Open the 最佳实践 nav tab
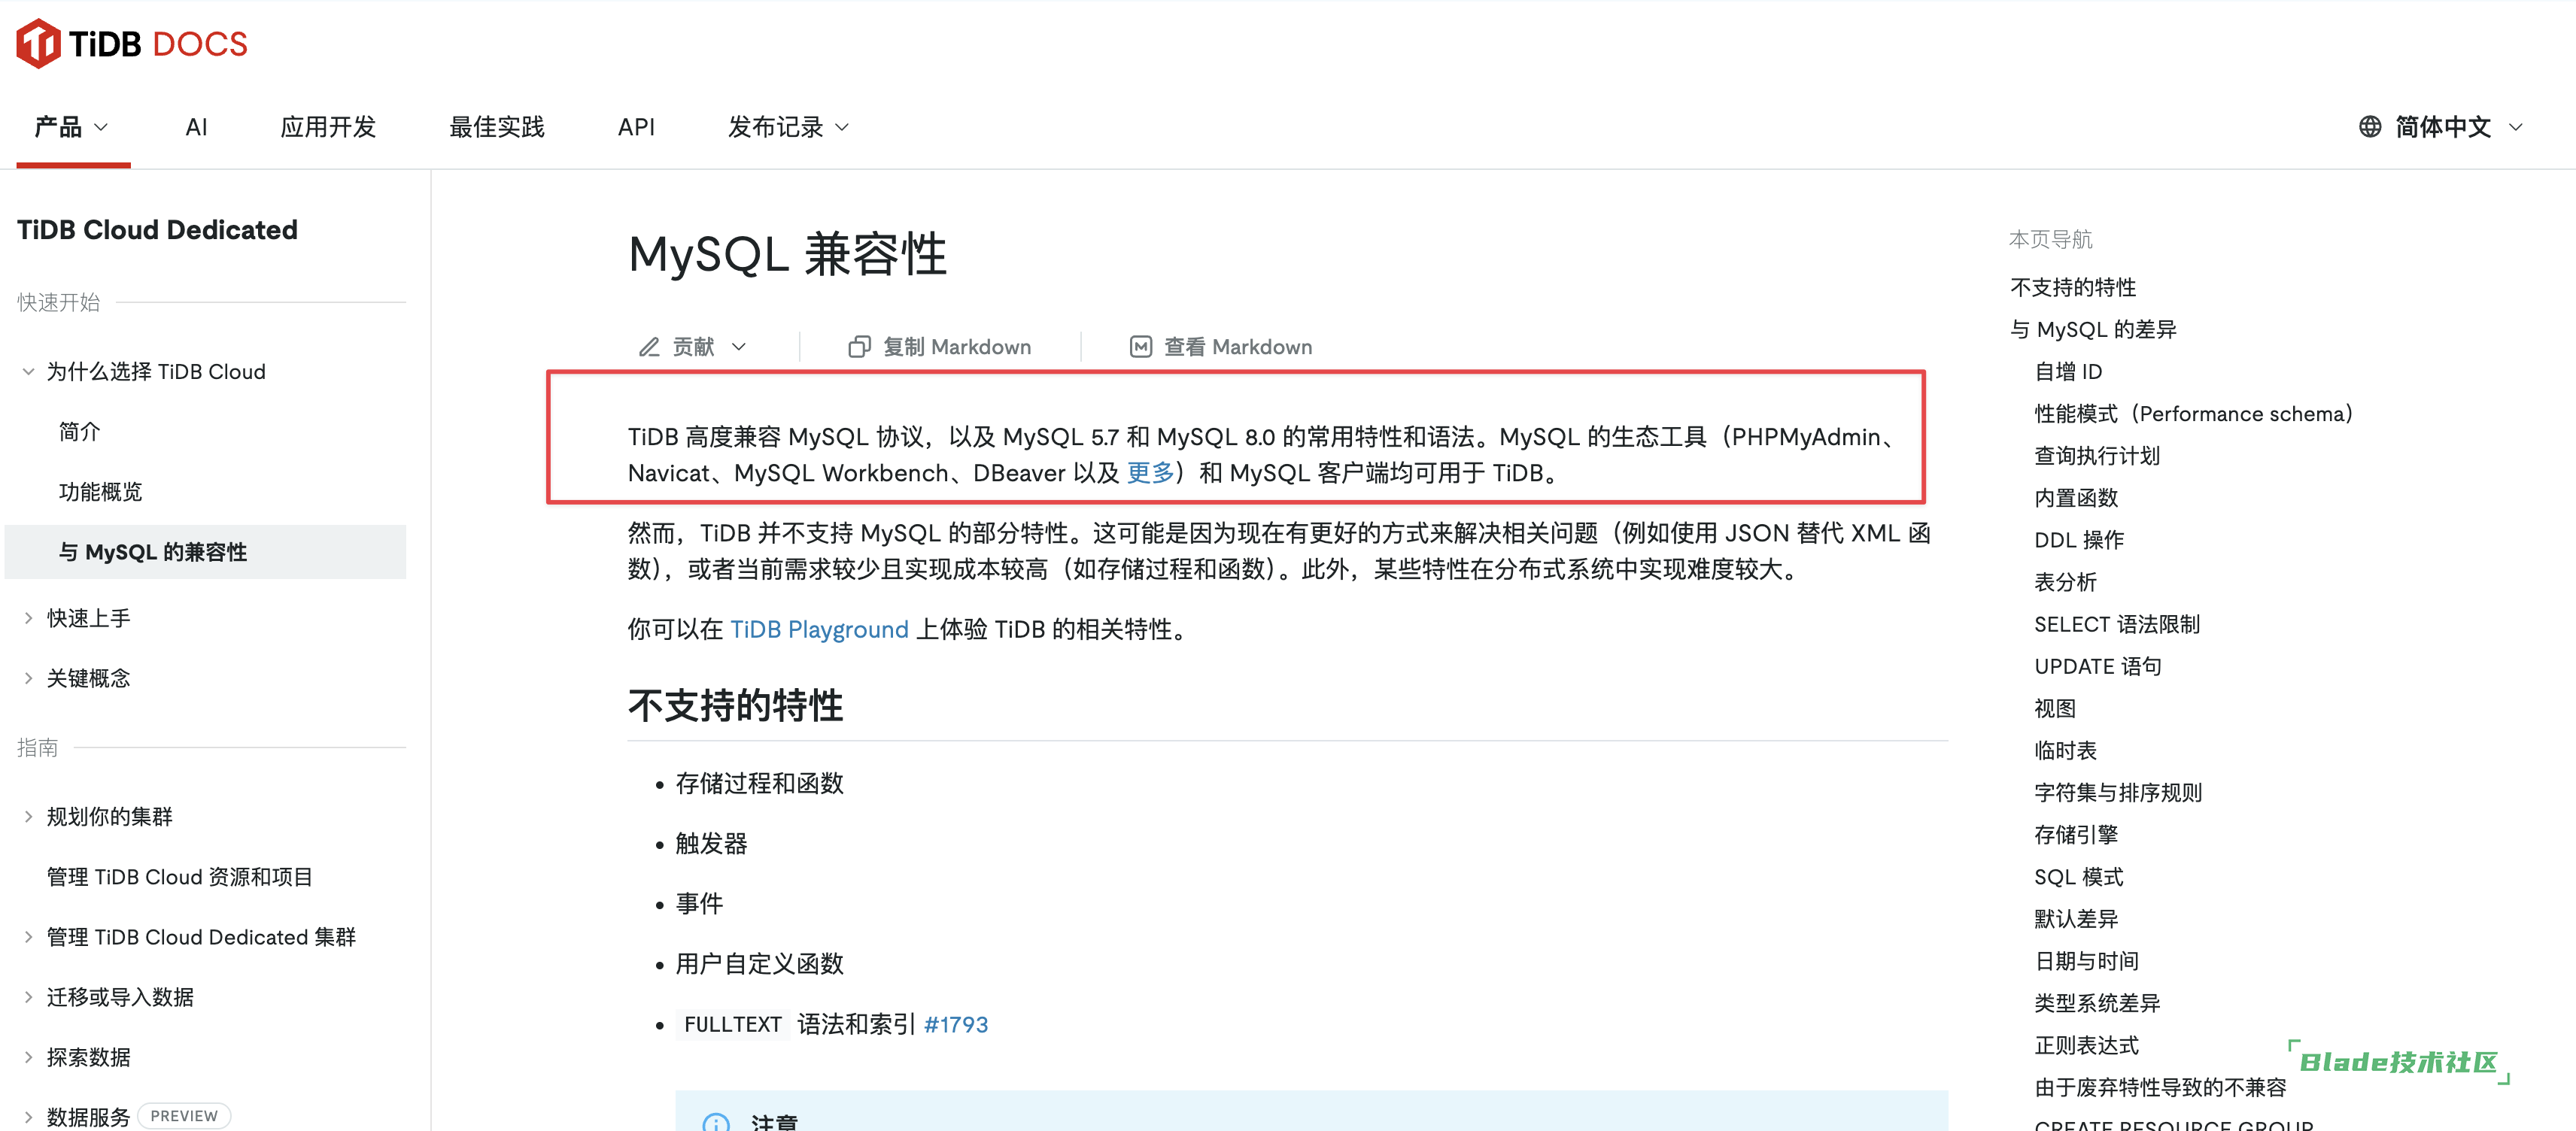 tap(497, 127)
